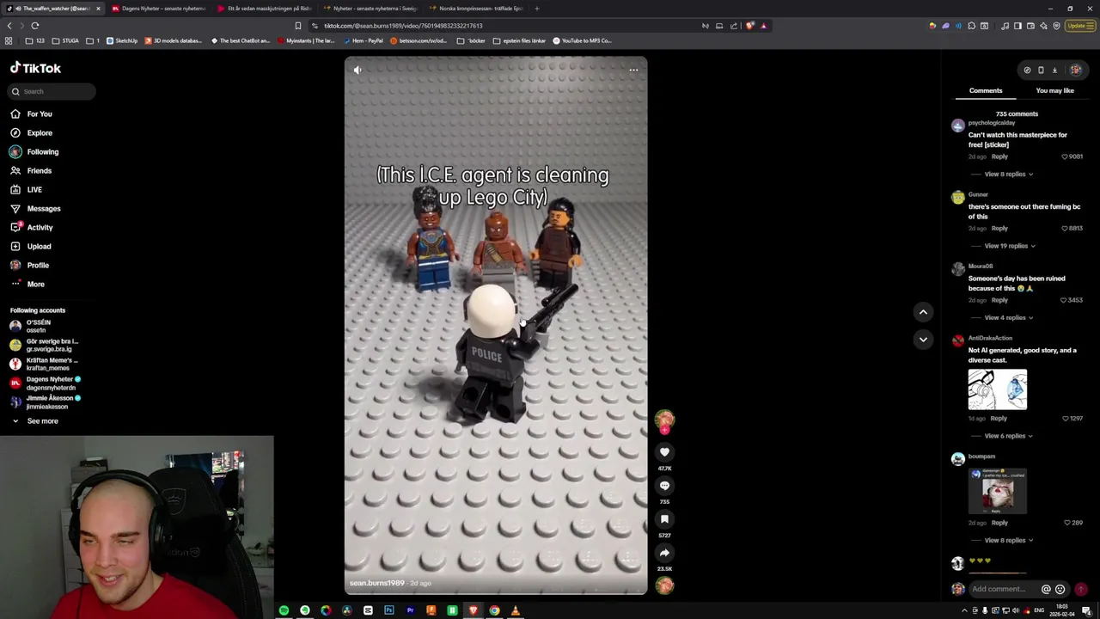
Task: Like boumpam's comment with 289 likes
Action: [x=1067, y=523]
